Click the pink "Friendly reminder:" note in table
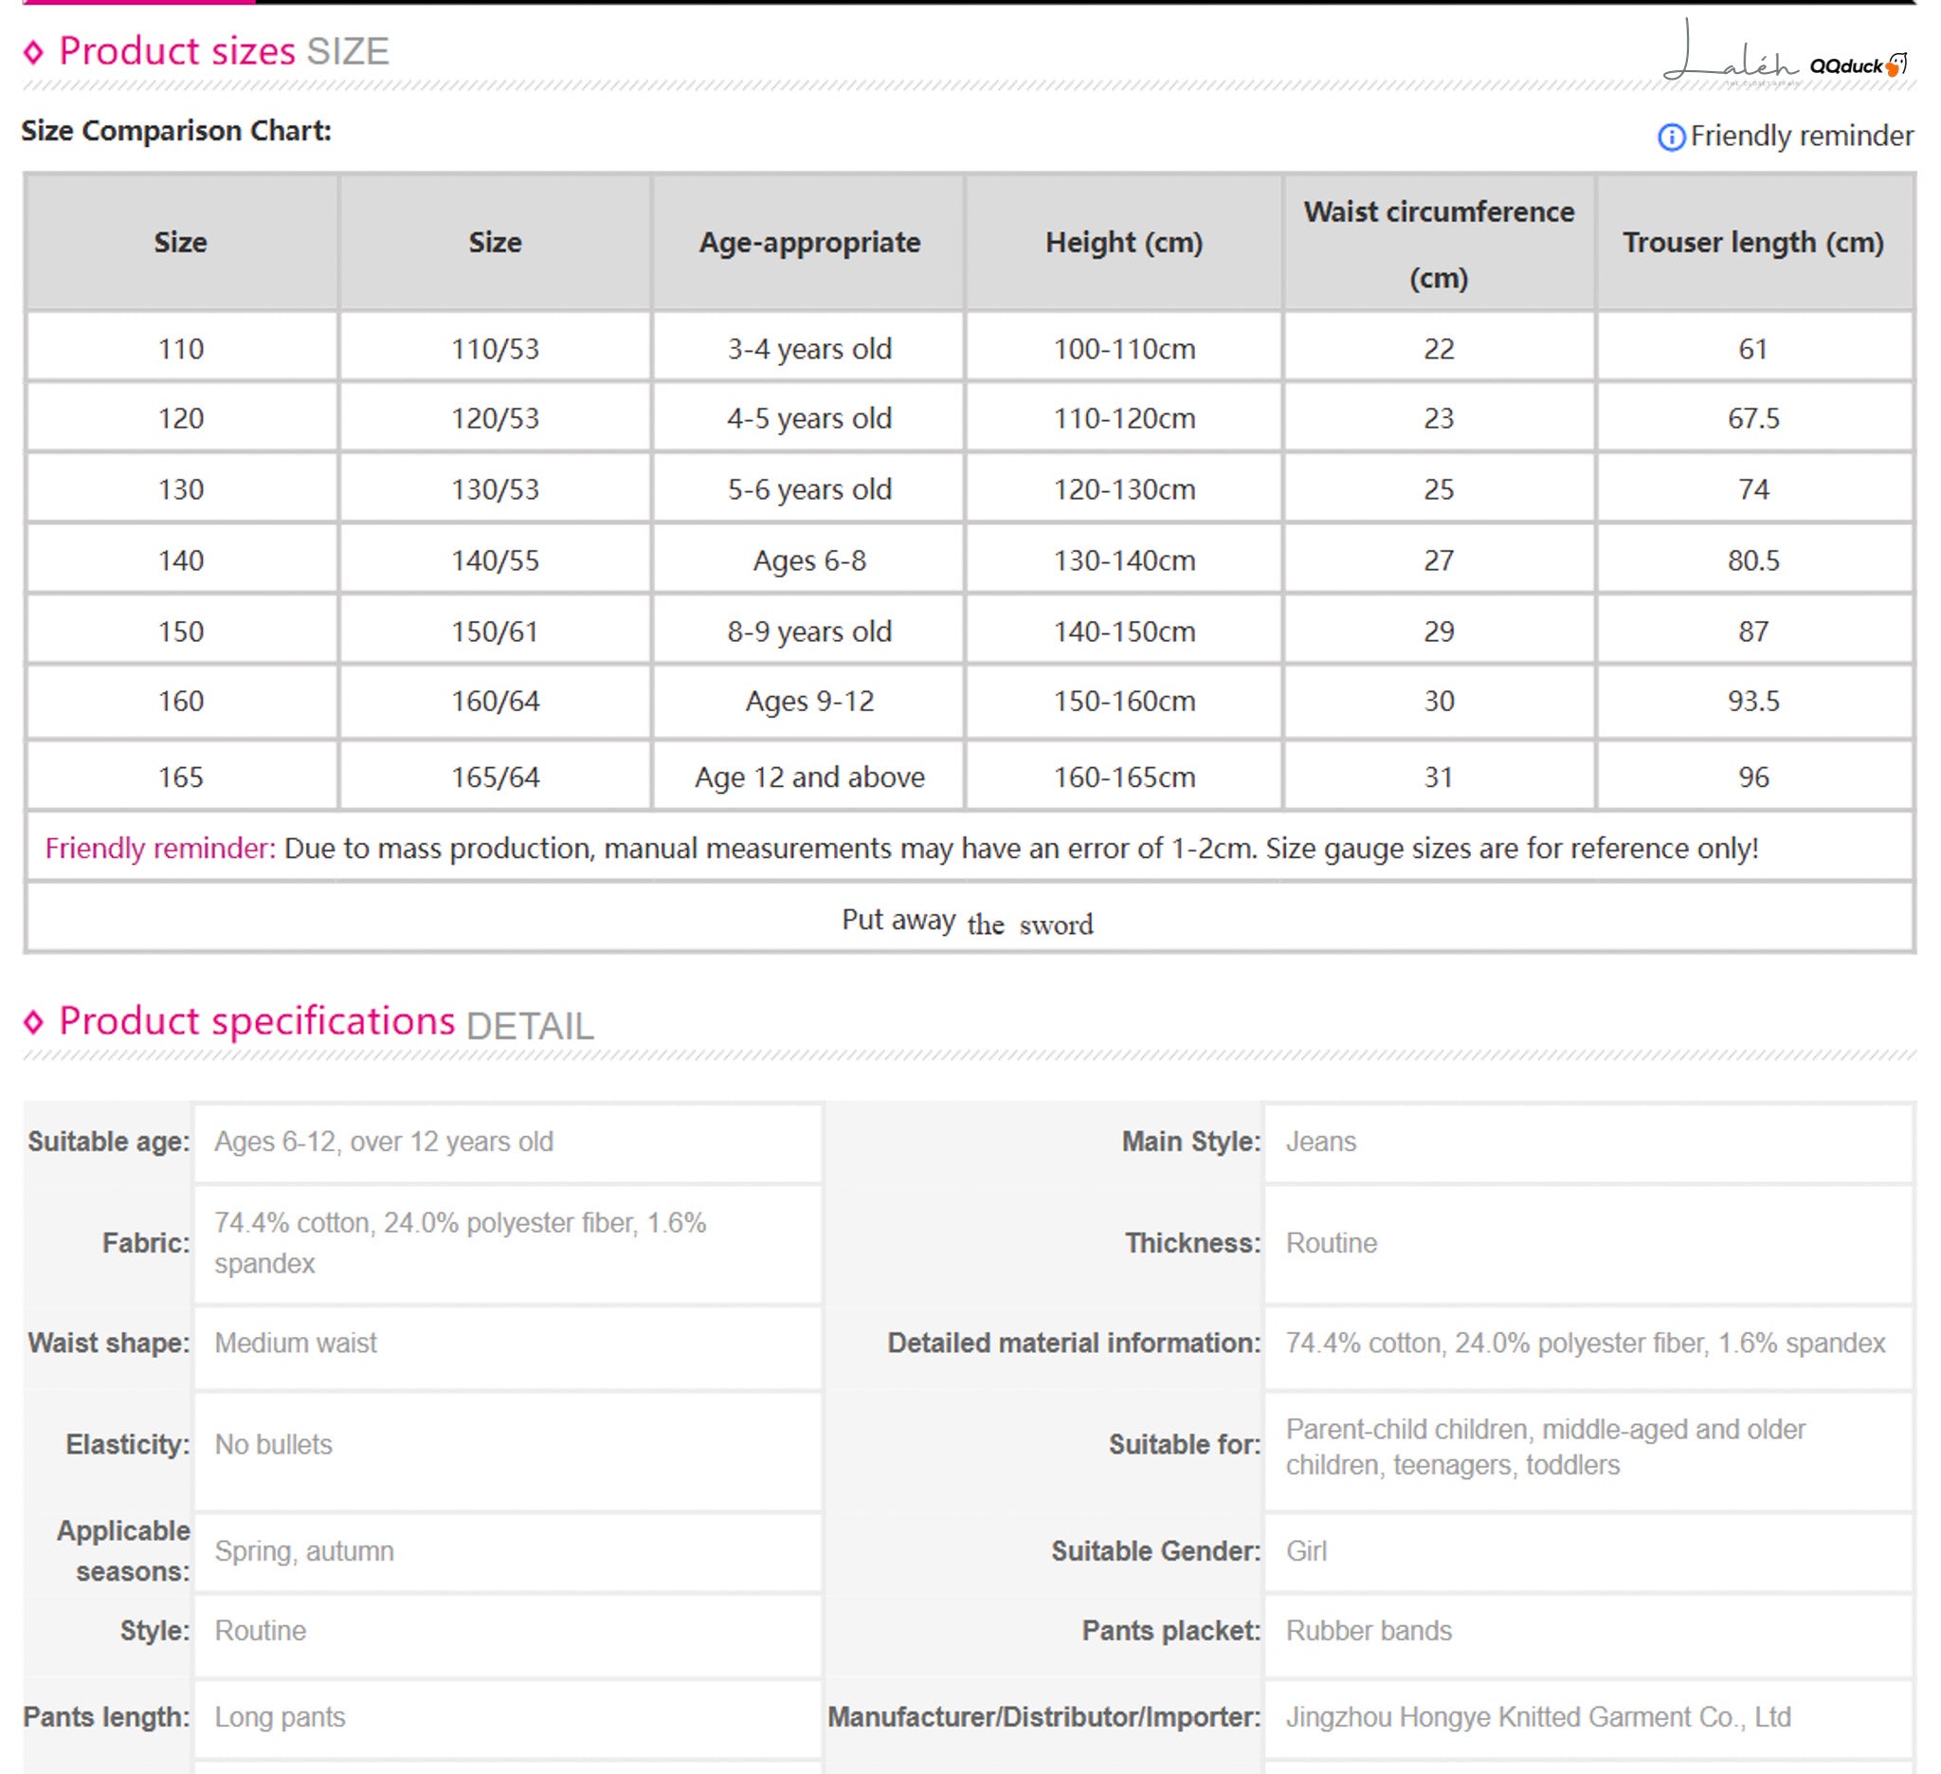Screen dimensions: 1941x1774 point(160,848)
